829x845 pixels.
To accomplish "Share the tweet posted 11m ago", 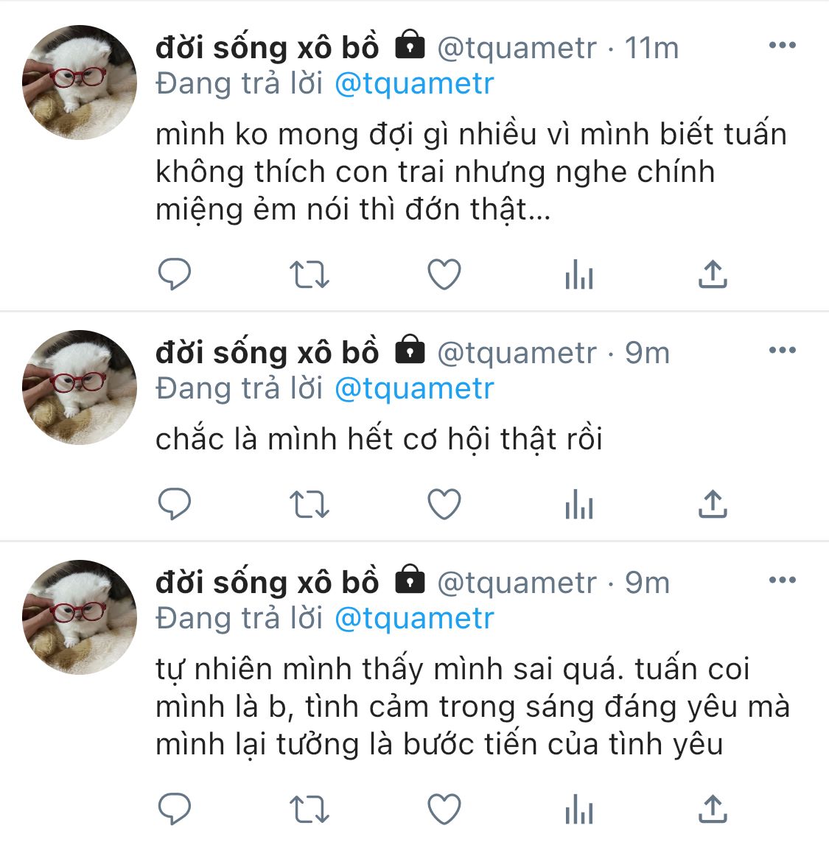I will pos(713,274).
